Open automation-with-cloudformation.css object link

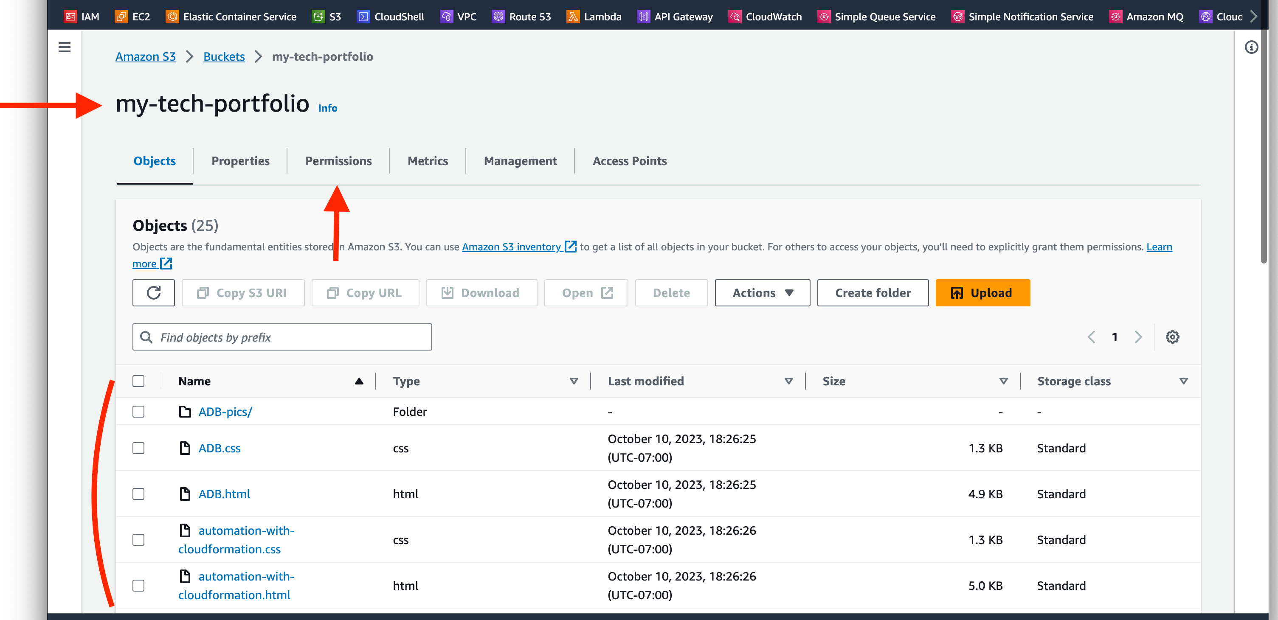pos(236,540)
